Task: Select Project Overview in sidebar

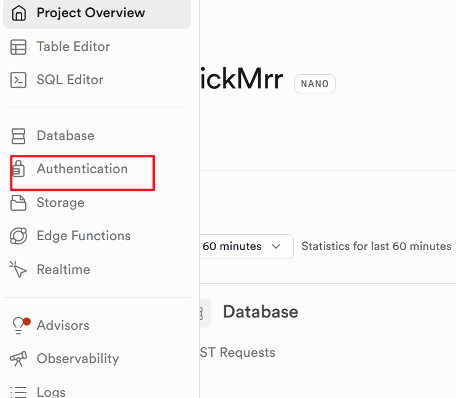Action: click(91, 13)
